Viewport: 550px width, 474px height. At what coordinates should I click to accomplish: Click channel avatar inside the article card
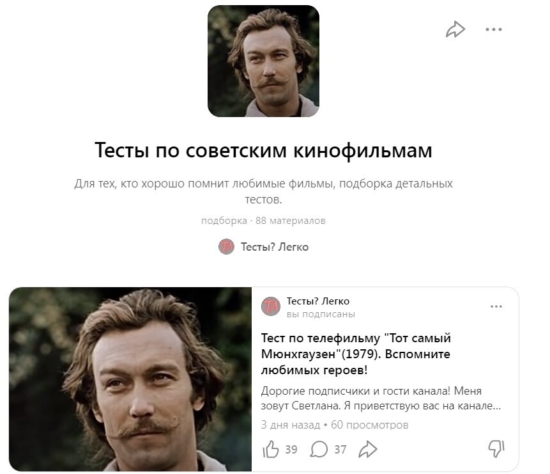tap(271, 306)
